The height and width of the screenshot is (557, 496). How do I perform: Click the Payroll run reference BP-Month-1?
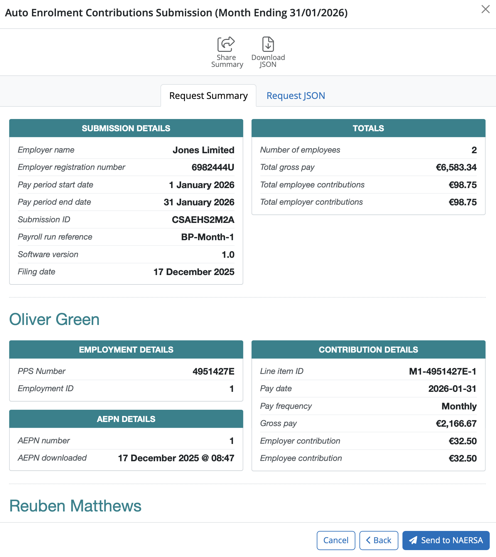tap(208, 237)
